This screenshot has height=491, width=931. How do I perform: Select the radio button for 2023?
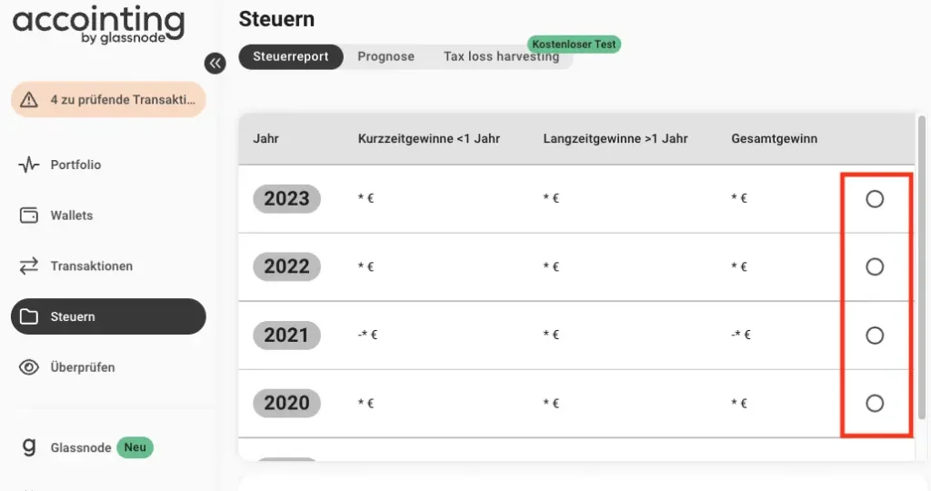[x=875, y=199]
